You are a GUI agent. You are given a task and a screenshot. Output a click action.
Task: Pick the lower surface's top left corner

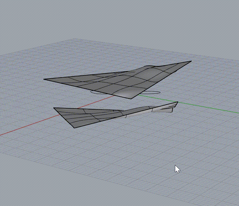[54, 108]
